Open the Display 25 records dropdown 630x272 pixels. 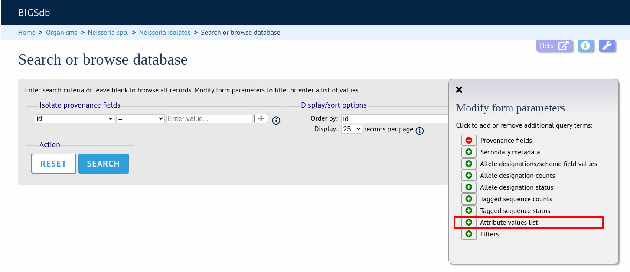(352, 129)
